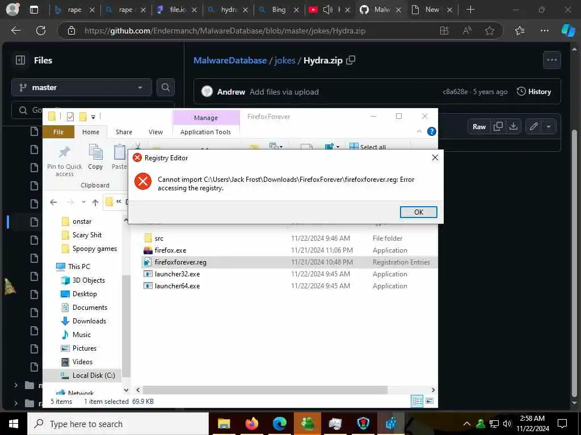581x435 pixels.
Task: Select the View ribbon tab
Action: click(155, 132)
